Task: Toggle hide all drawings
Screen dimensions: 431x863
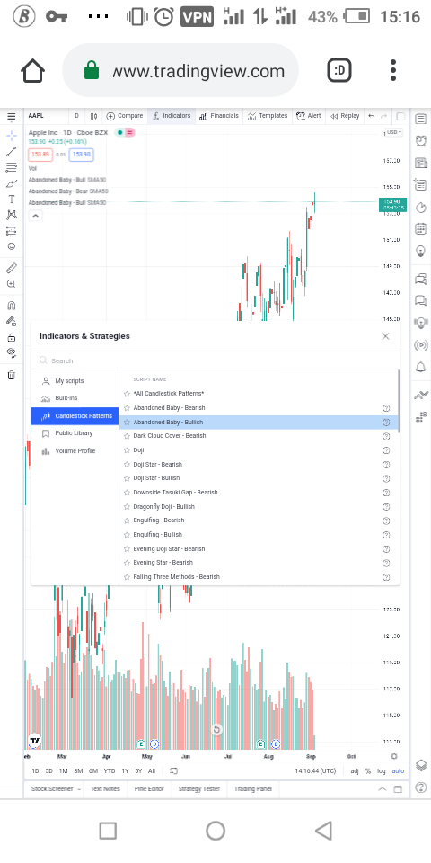Action: click(x=11, y=352)
